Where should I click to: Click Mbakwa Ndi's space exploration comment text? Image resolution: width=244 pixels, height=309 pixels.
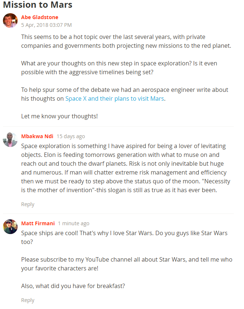point(124,168)
